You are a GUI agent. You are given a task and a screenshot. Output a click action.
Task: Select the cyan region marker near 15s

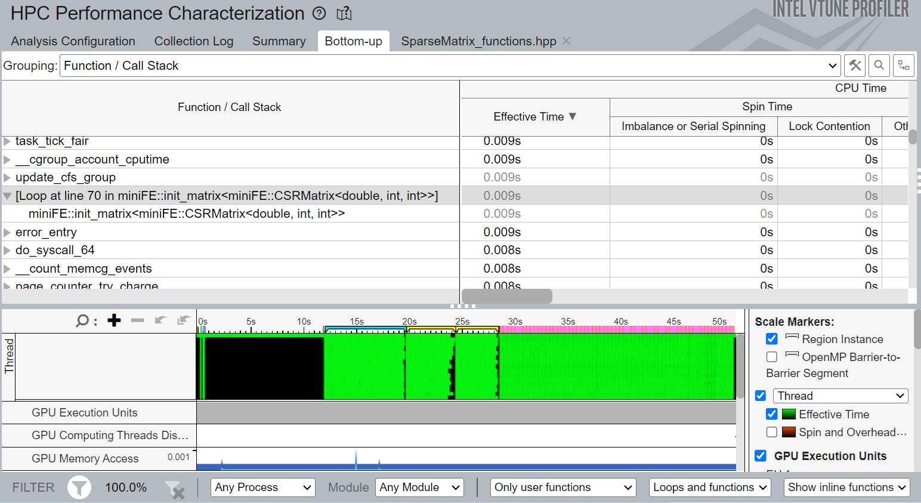(x=365, y=329)
